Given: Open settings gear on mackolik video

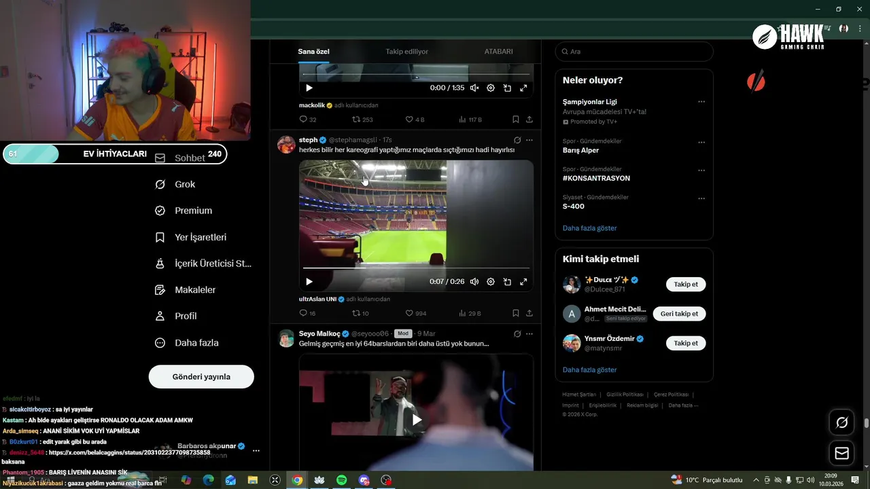Looking at the screenshot, I should [491, 88].
